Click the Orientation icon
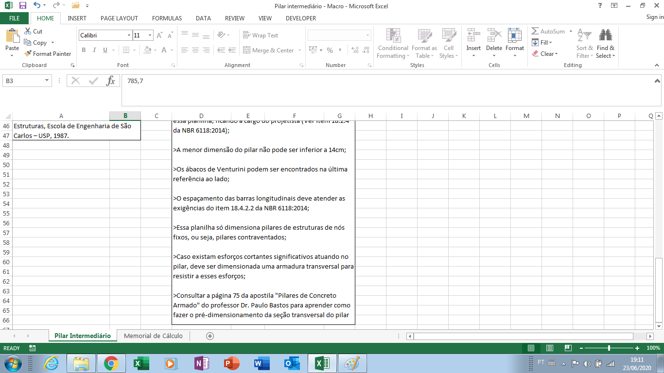The image size is (664, 373). (x=222, y=35)
